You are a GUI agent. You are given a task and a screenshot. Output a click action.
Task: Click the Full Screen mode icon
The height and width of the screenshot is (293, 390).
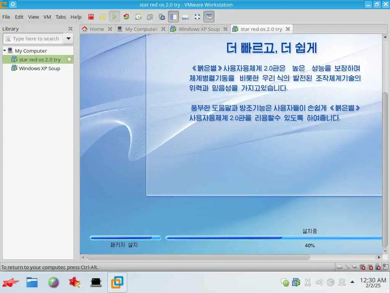point(197,17)
